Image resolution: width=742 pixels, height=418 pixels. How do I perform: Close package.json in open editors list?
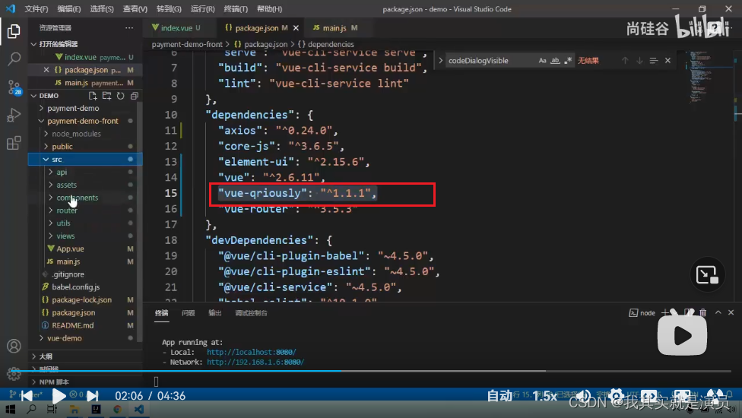pyautogui.click(x=46, y=70)
